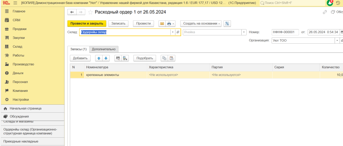Click the barcode scan icon in toolbar
Image resolution: width=343 pixels, height=146 pixels.
(118, 58)
